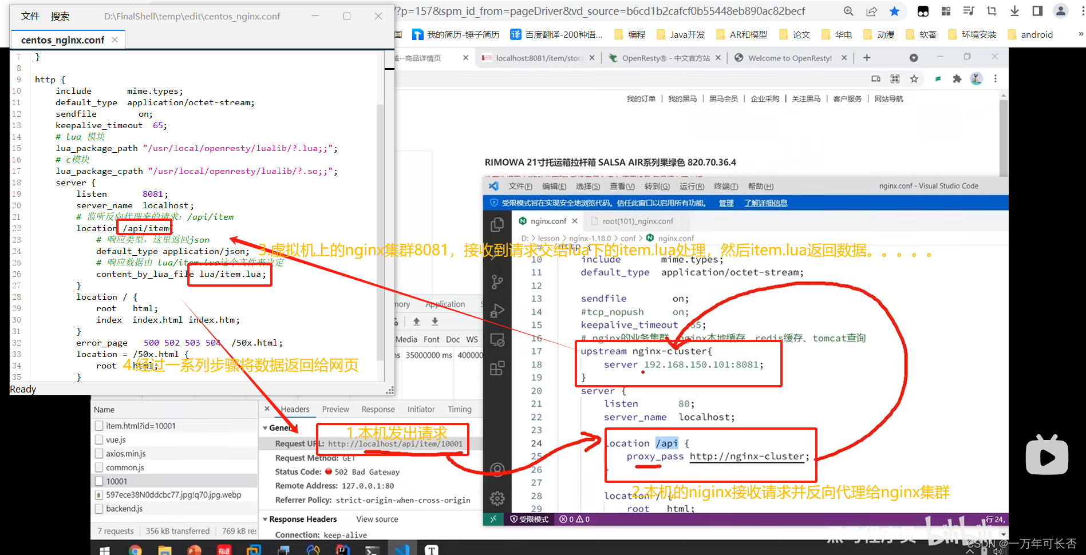Viewport: 1086px width, 555px height.
Task: Open VS Code Source Control icon
Action: pos(497,282)
